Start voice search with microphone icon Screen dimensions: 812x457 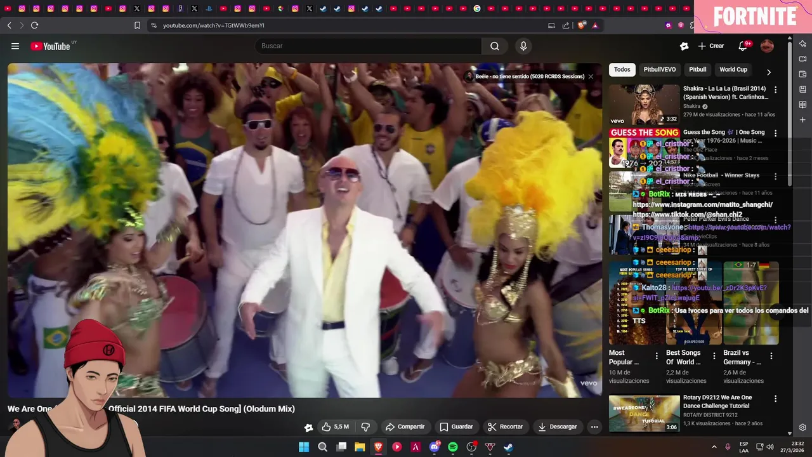pos(523,46)
